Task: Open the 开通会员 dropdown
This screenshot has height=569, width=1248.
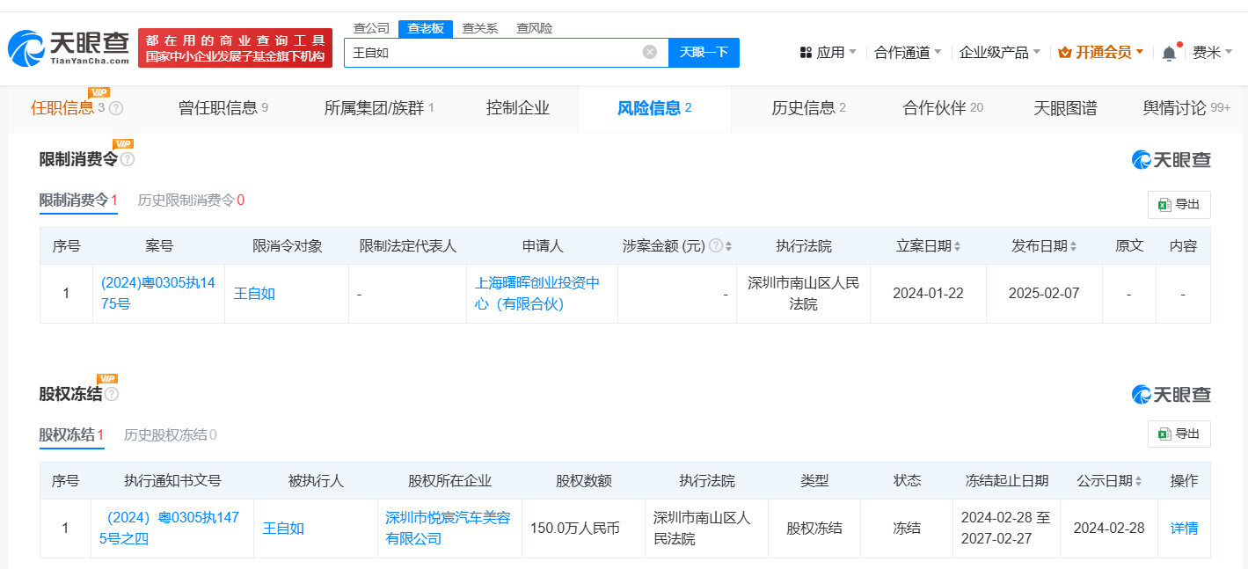Action: pyautogui.click(x=1100, y=53)
